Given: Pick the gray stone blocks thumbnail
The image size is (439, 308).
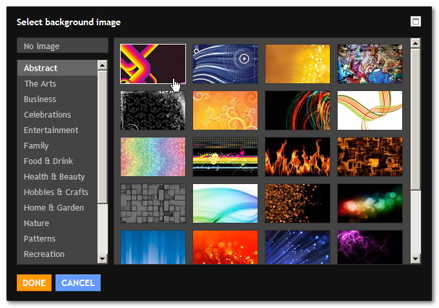Looking at the screenshot, I should [x=153, y=203].
